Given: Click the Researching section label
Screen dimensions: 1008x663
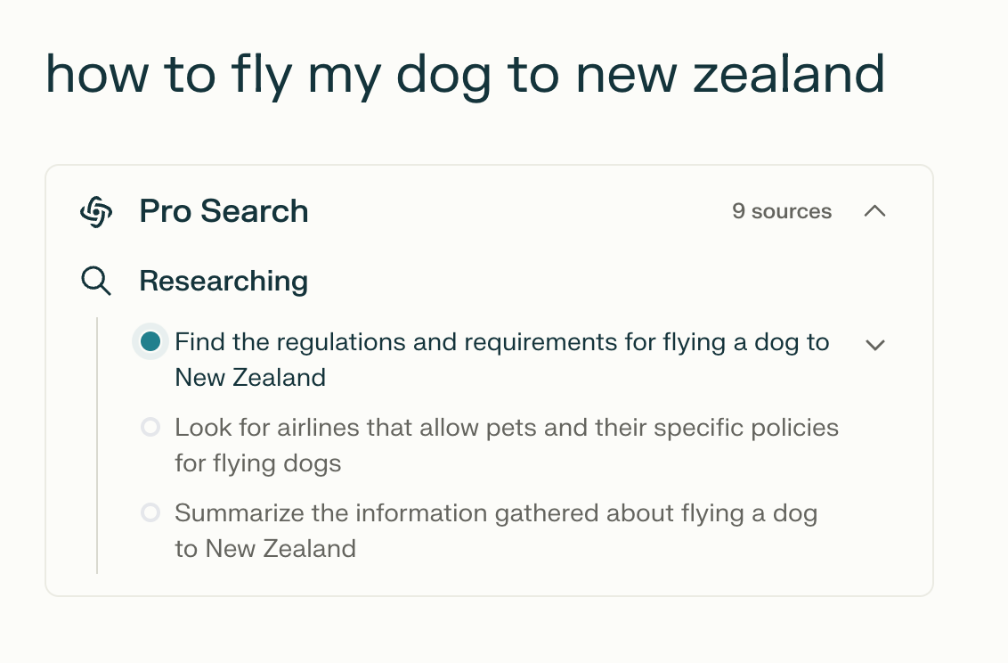Looking at the screenshot, I should point(224,281).
